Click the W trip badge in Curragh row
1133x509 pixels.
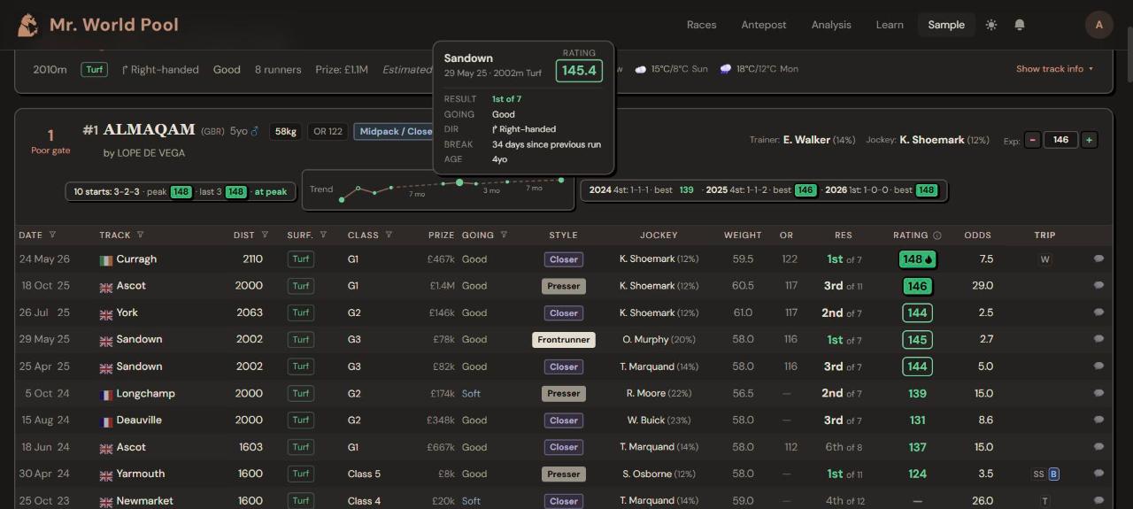click(x=1045, y=259)
